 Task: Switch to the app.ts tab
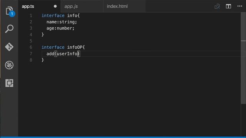(39, 6)
